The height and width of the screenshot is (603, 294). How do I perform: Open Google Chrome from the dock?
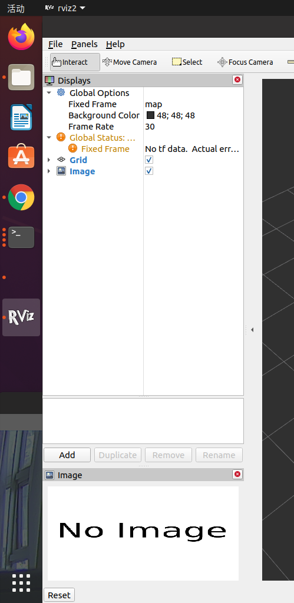click(21, 197)
